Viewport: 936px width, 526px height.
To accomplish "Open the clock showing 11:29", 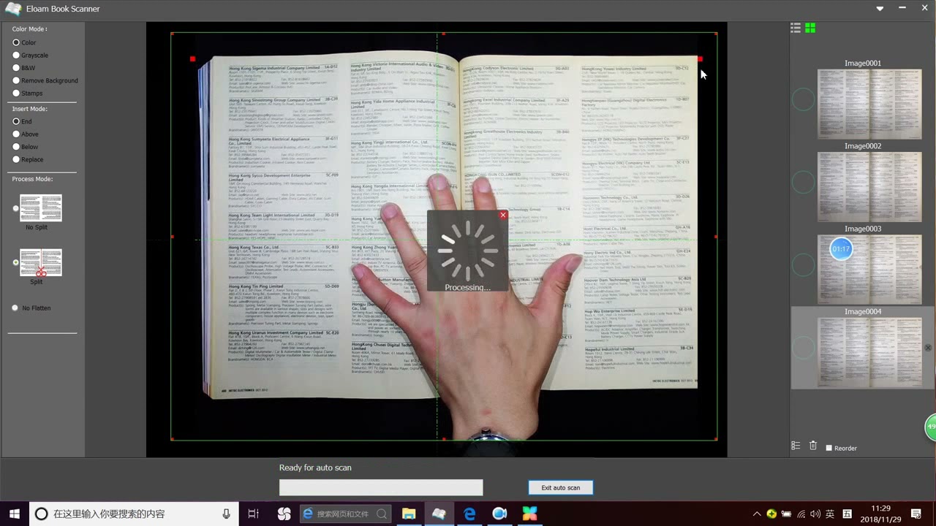I will pyautogui.click(x=881, y=514).
